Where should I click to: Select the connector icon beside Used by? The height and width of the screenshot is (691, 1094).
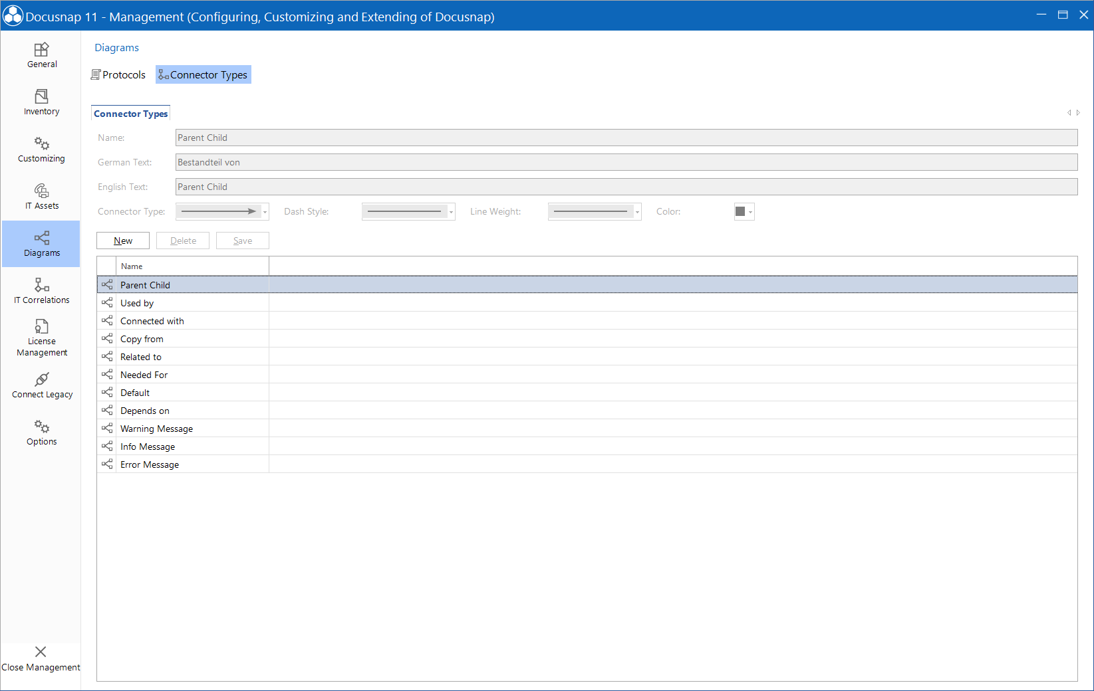tap(107, 302)
